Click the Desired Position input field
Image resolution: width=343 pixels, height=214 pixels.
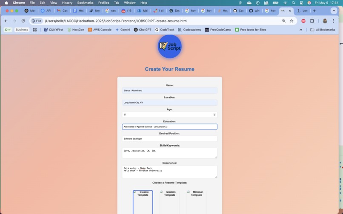169,139
